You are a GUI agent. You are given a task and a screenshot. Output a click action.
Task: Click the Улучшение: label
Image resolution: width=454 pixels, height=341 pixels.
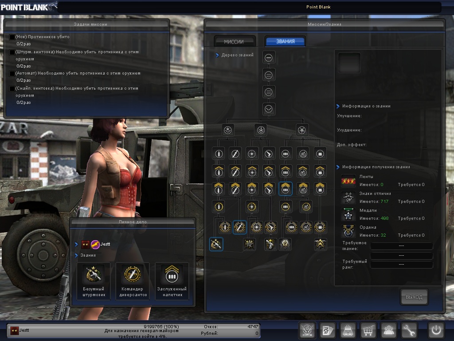tap(349, 116)
